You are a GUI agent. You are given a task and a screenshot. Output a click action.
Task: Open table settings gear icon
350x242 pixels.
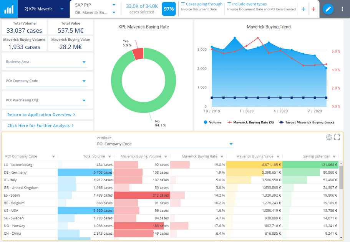point(329,137)
